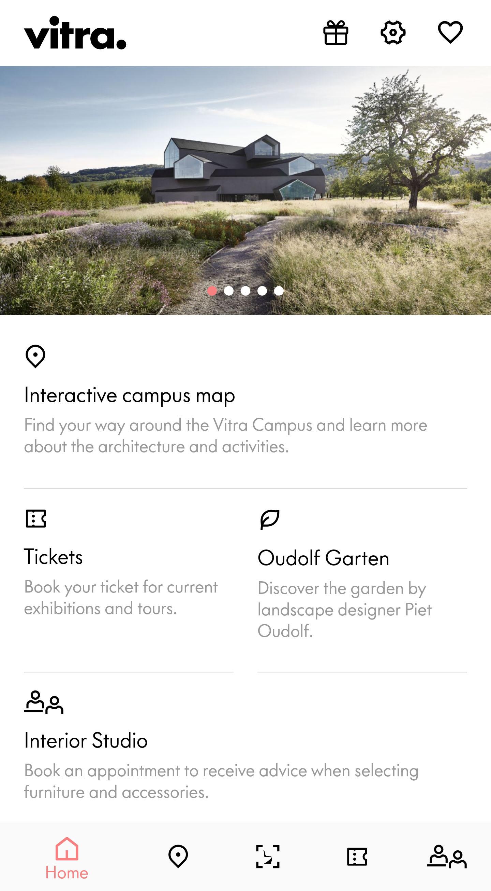Select the Home tab
The height and width of the screenshot is (891, 491).
tap(66, 859)
